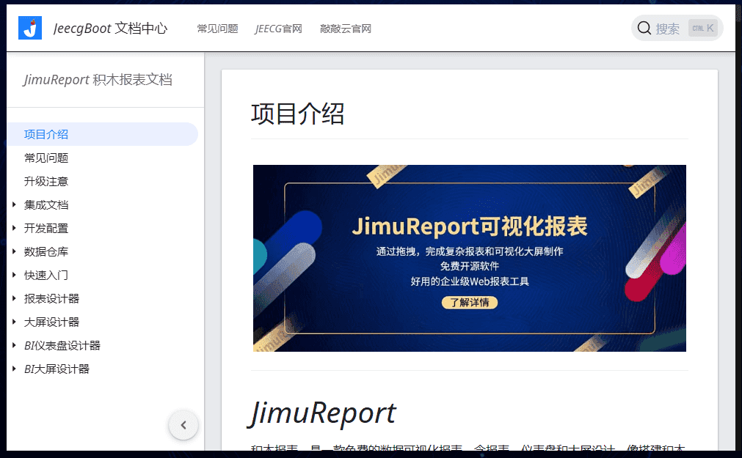Click banner text 好用的企业级Web报表工具
This screenshot has width=742, height=458.
(470, 281)
